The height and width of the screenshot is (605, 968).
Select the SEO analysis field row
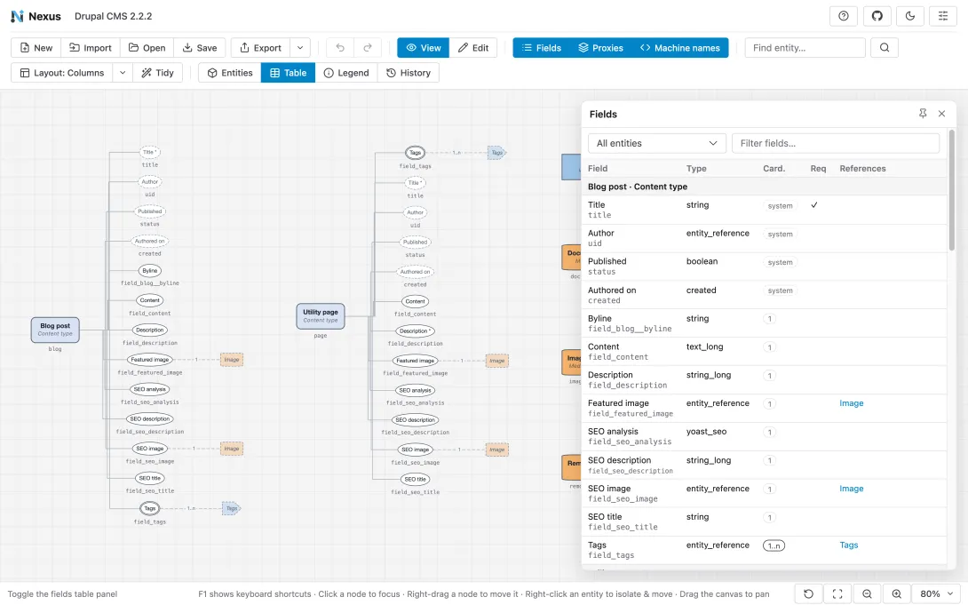coord(765,436)
